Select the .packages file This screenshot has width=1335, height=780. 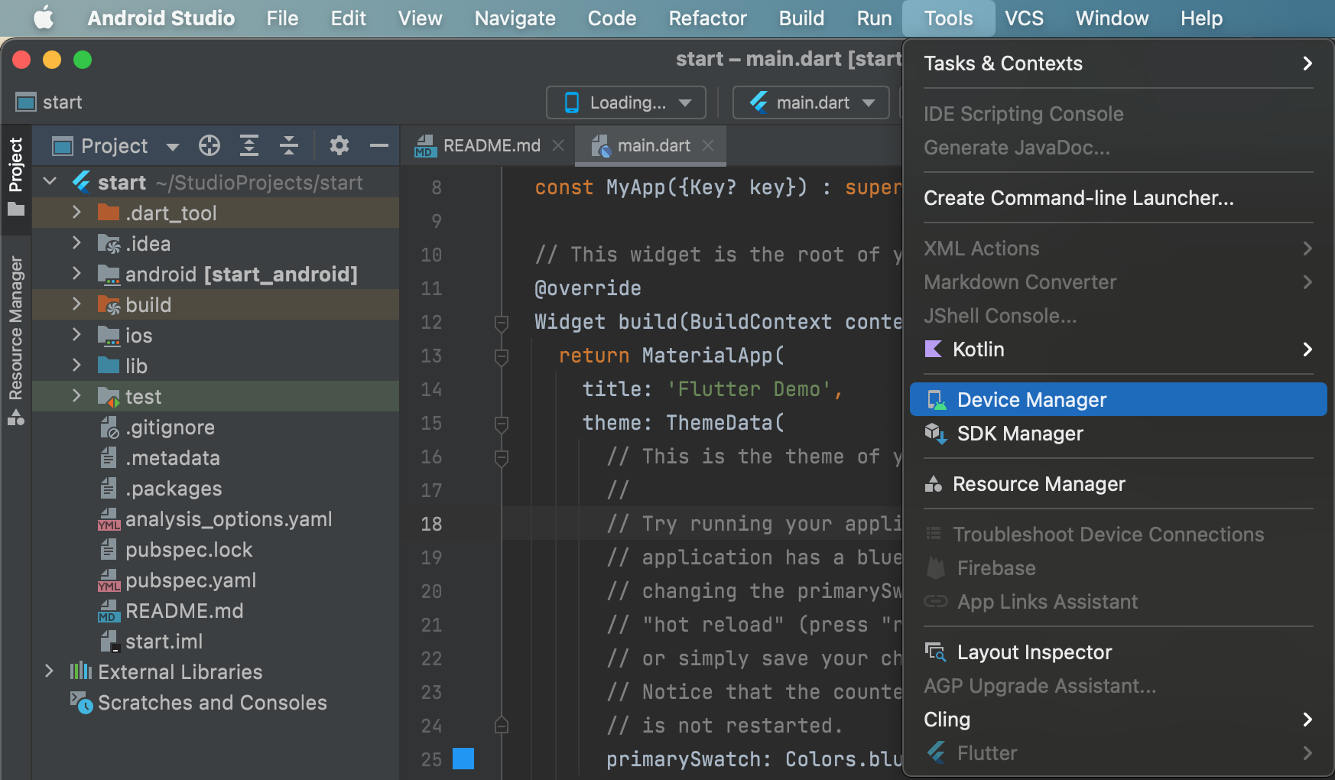tap(174, 489)
